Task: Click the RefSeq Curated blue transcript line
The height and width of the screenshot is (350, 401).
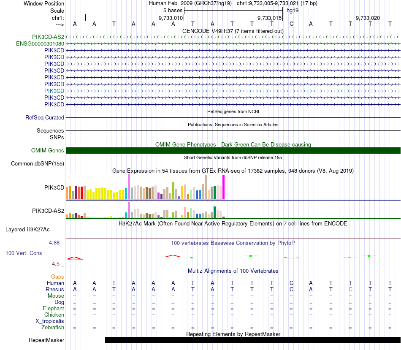Action: [233, 118]
